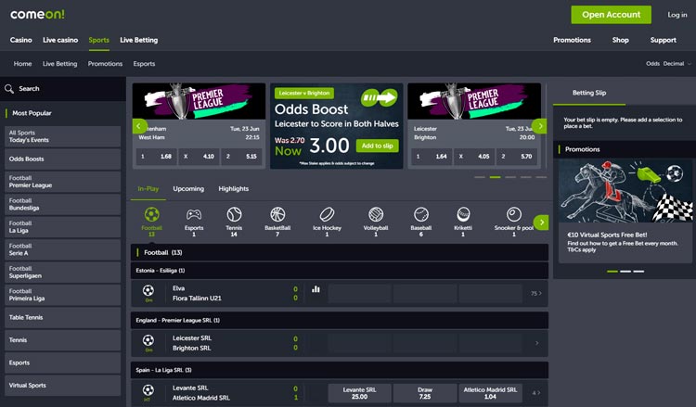
Task: Click the Open Account button
Action: pyautogui.click(x=611, y=15)
